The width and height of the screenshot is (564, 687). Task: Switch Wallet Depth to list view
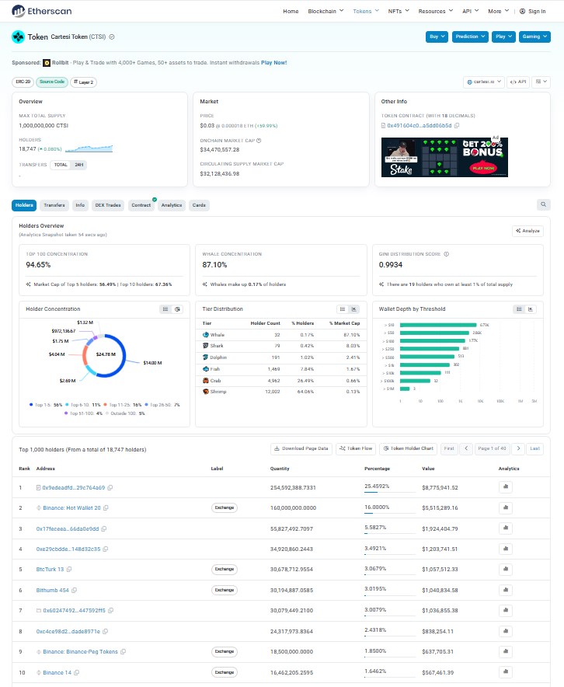518,309
